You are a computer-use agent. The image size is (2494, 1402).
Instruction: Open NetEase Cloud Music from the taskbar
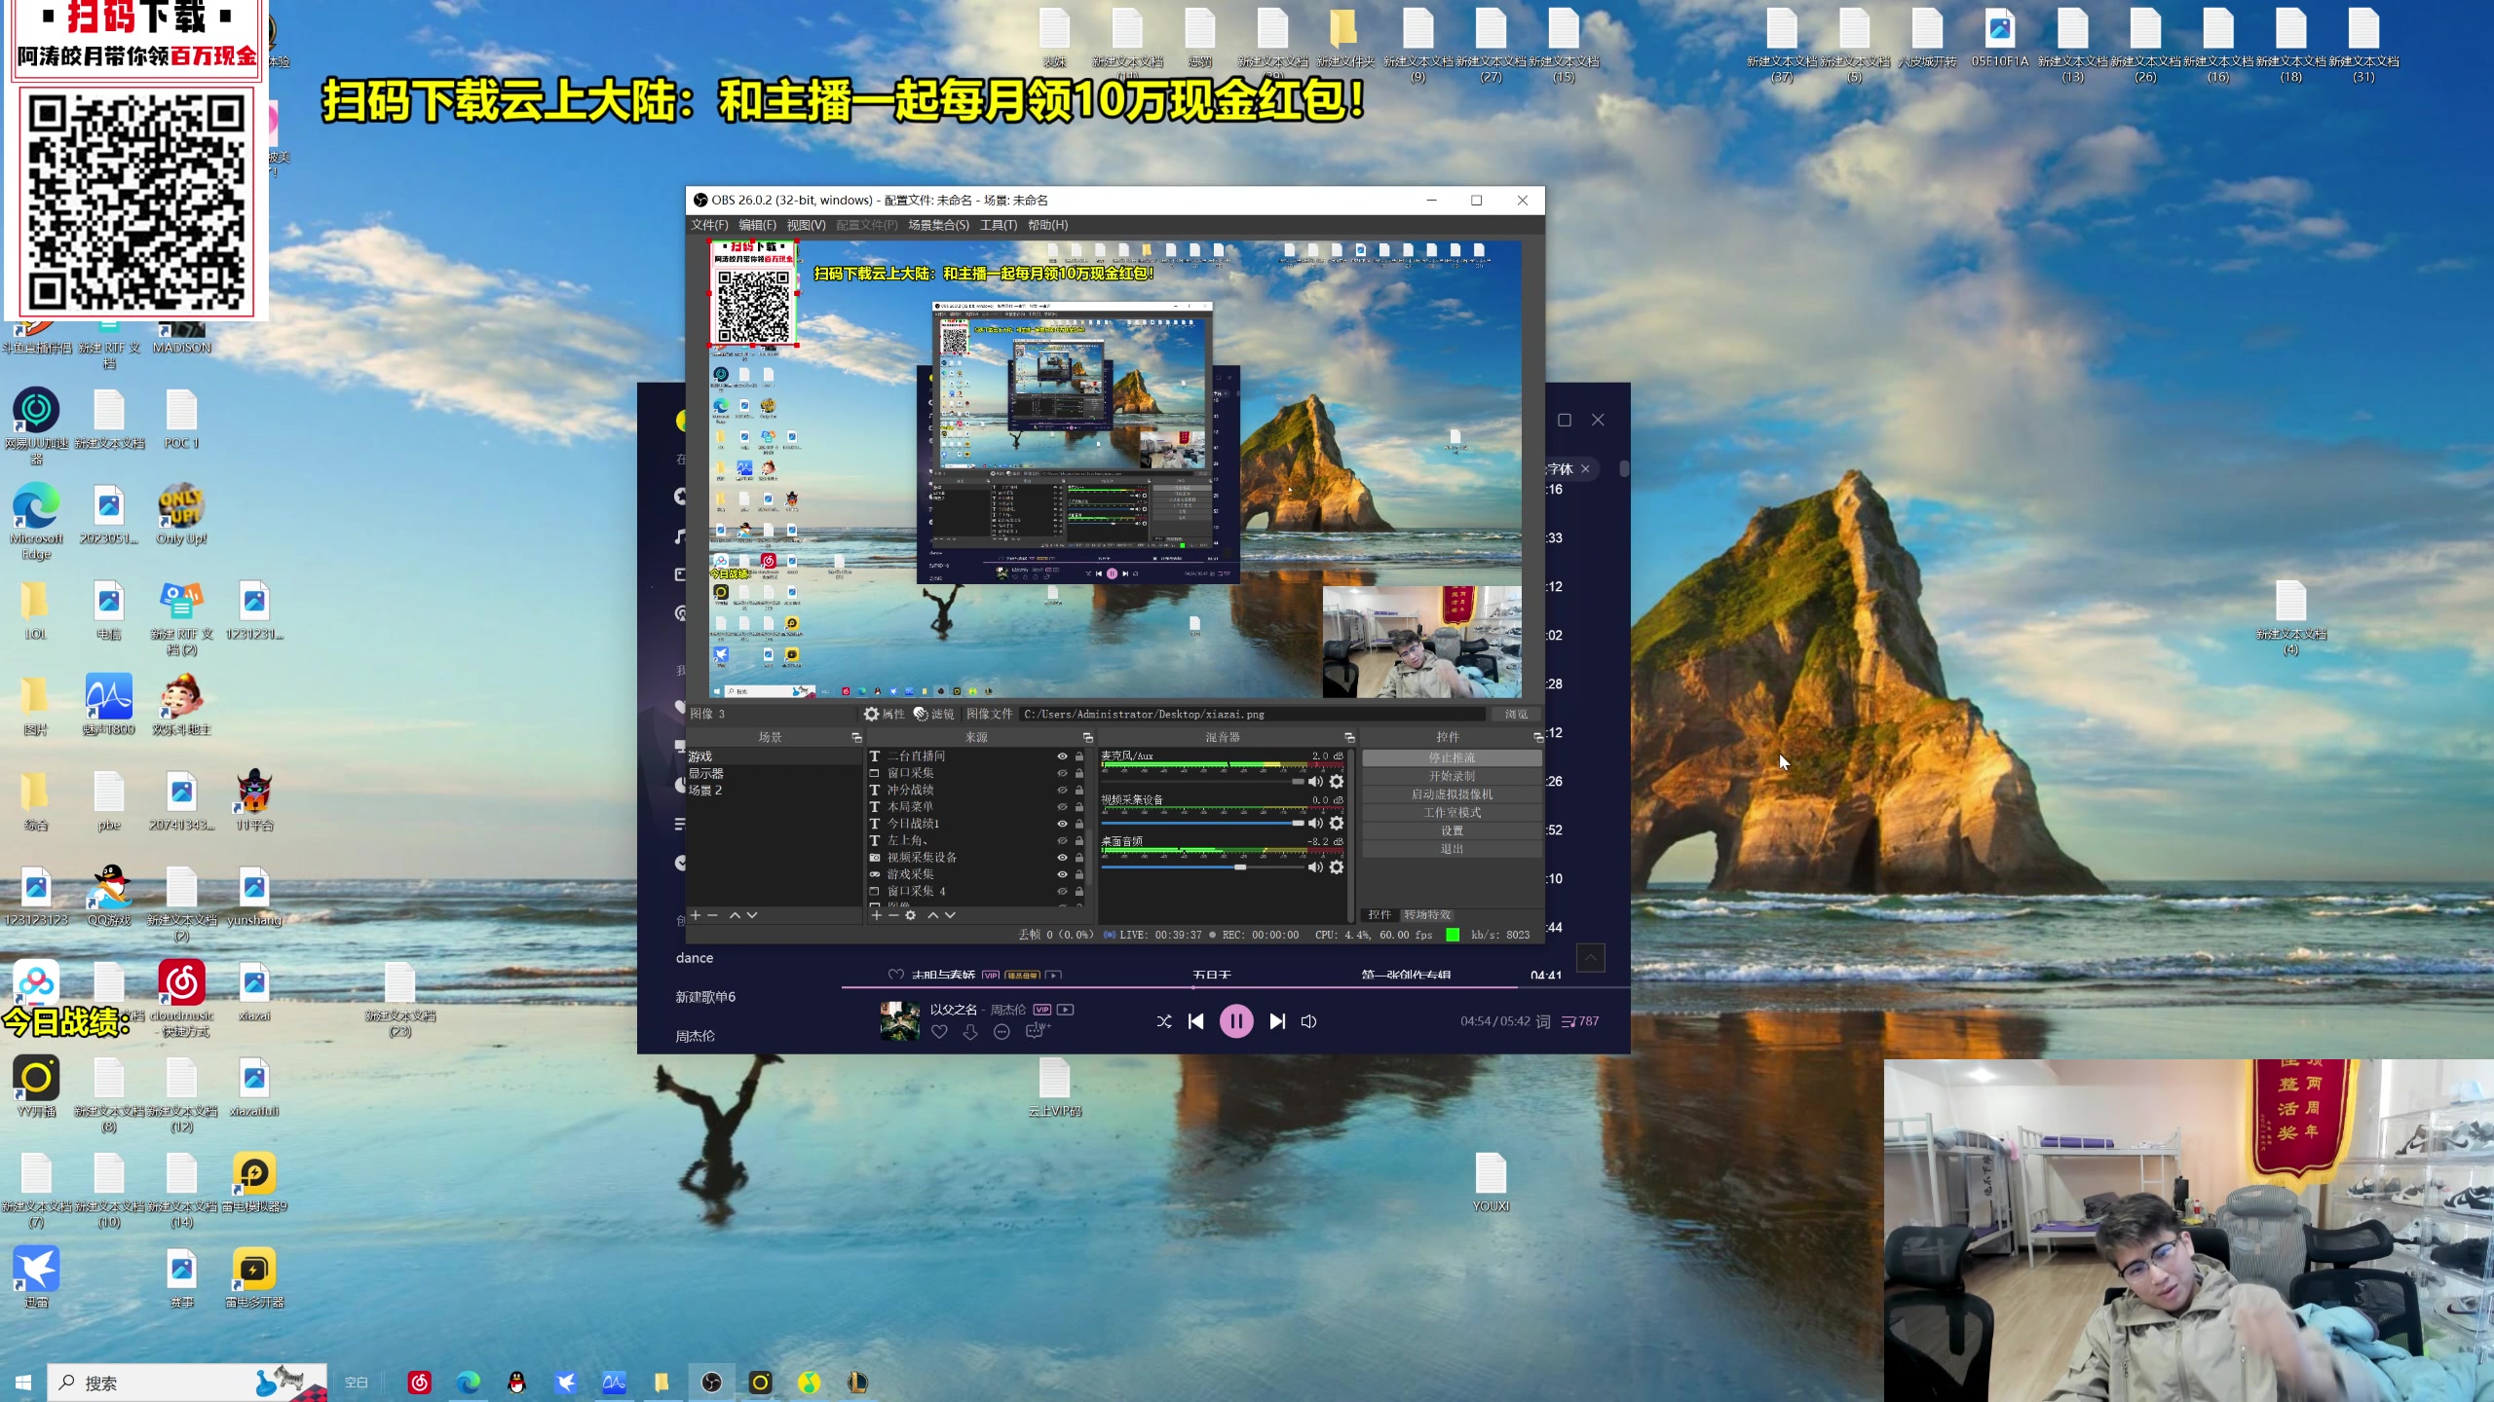click(420, 1383)
